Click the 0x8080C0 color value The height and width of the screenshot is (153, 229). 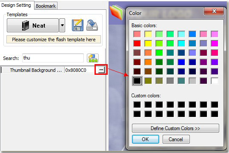75,70
